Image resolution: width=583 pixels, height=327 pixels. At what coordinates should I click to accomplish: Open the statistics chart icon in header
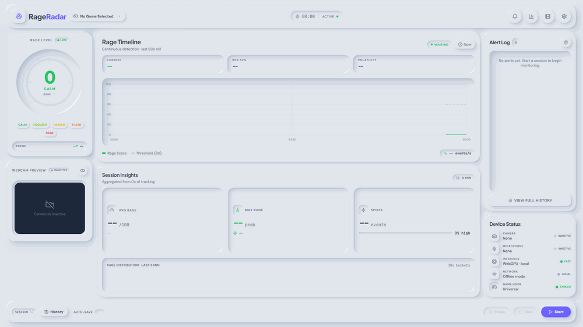coord(531,16)
